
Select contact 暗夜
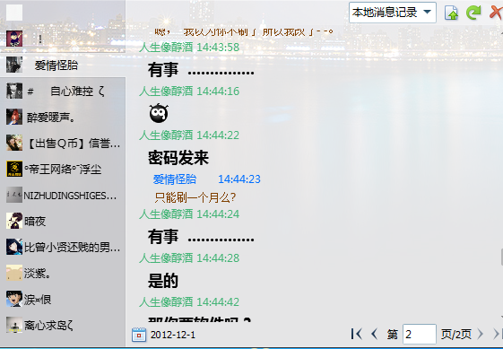[63, 221]
